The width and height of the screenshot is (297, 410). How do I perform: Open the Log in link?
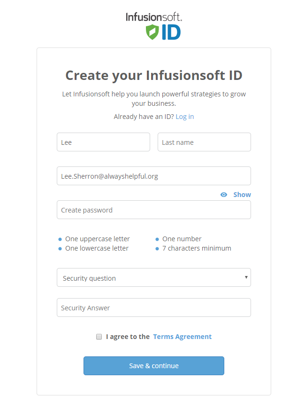click(185, 117)
